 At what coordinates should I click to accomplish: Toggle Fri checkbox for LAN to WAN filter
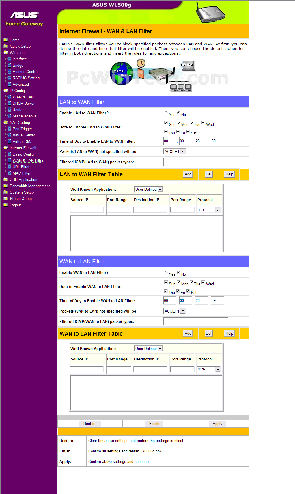(x=178, y=131)
